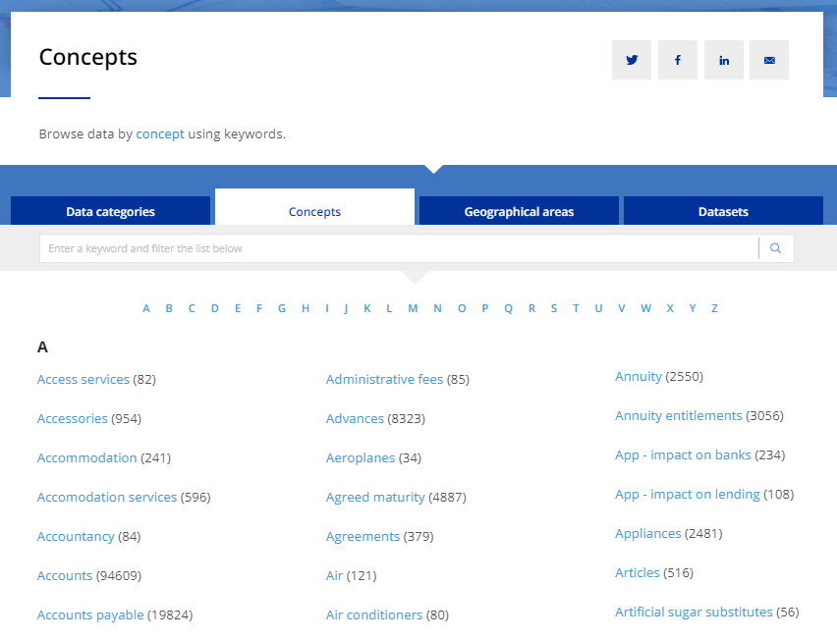Open Artificial sugar substitutes concept
Image resolution: width=837 pixels, height=640 pixels.
[x=694, y=612]
